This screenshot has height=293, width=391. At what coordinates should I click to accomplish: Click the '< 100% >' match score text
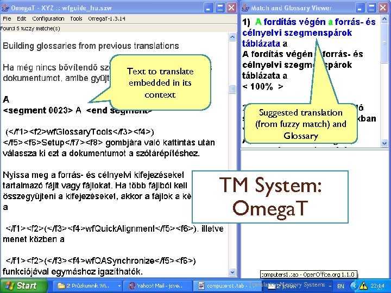coord(263,87)
